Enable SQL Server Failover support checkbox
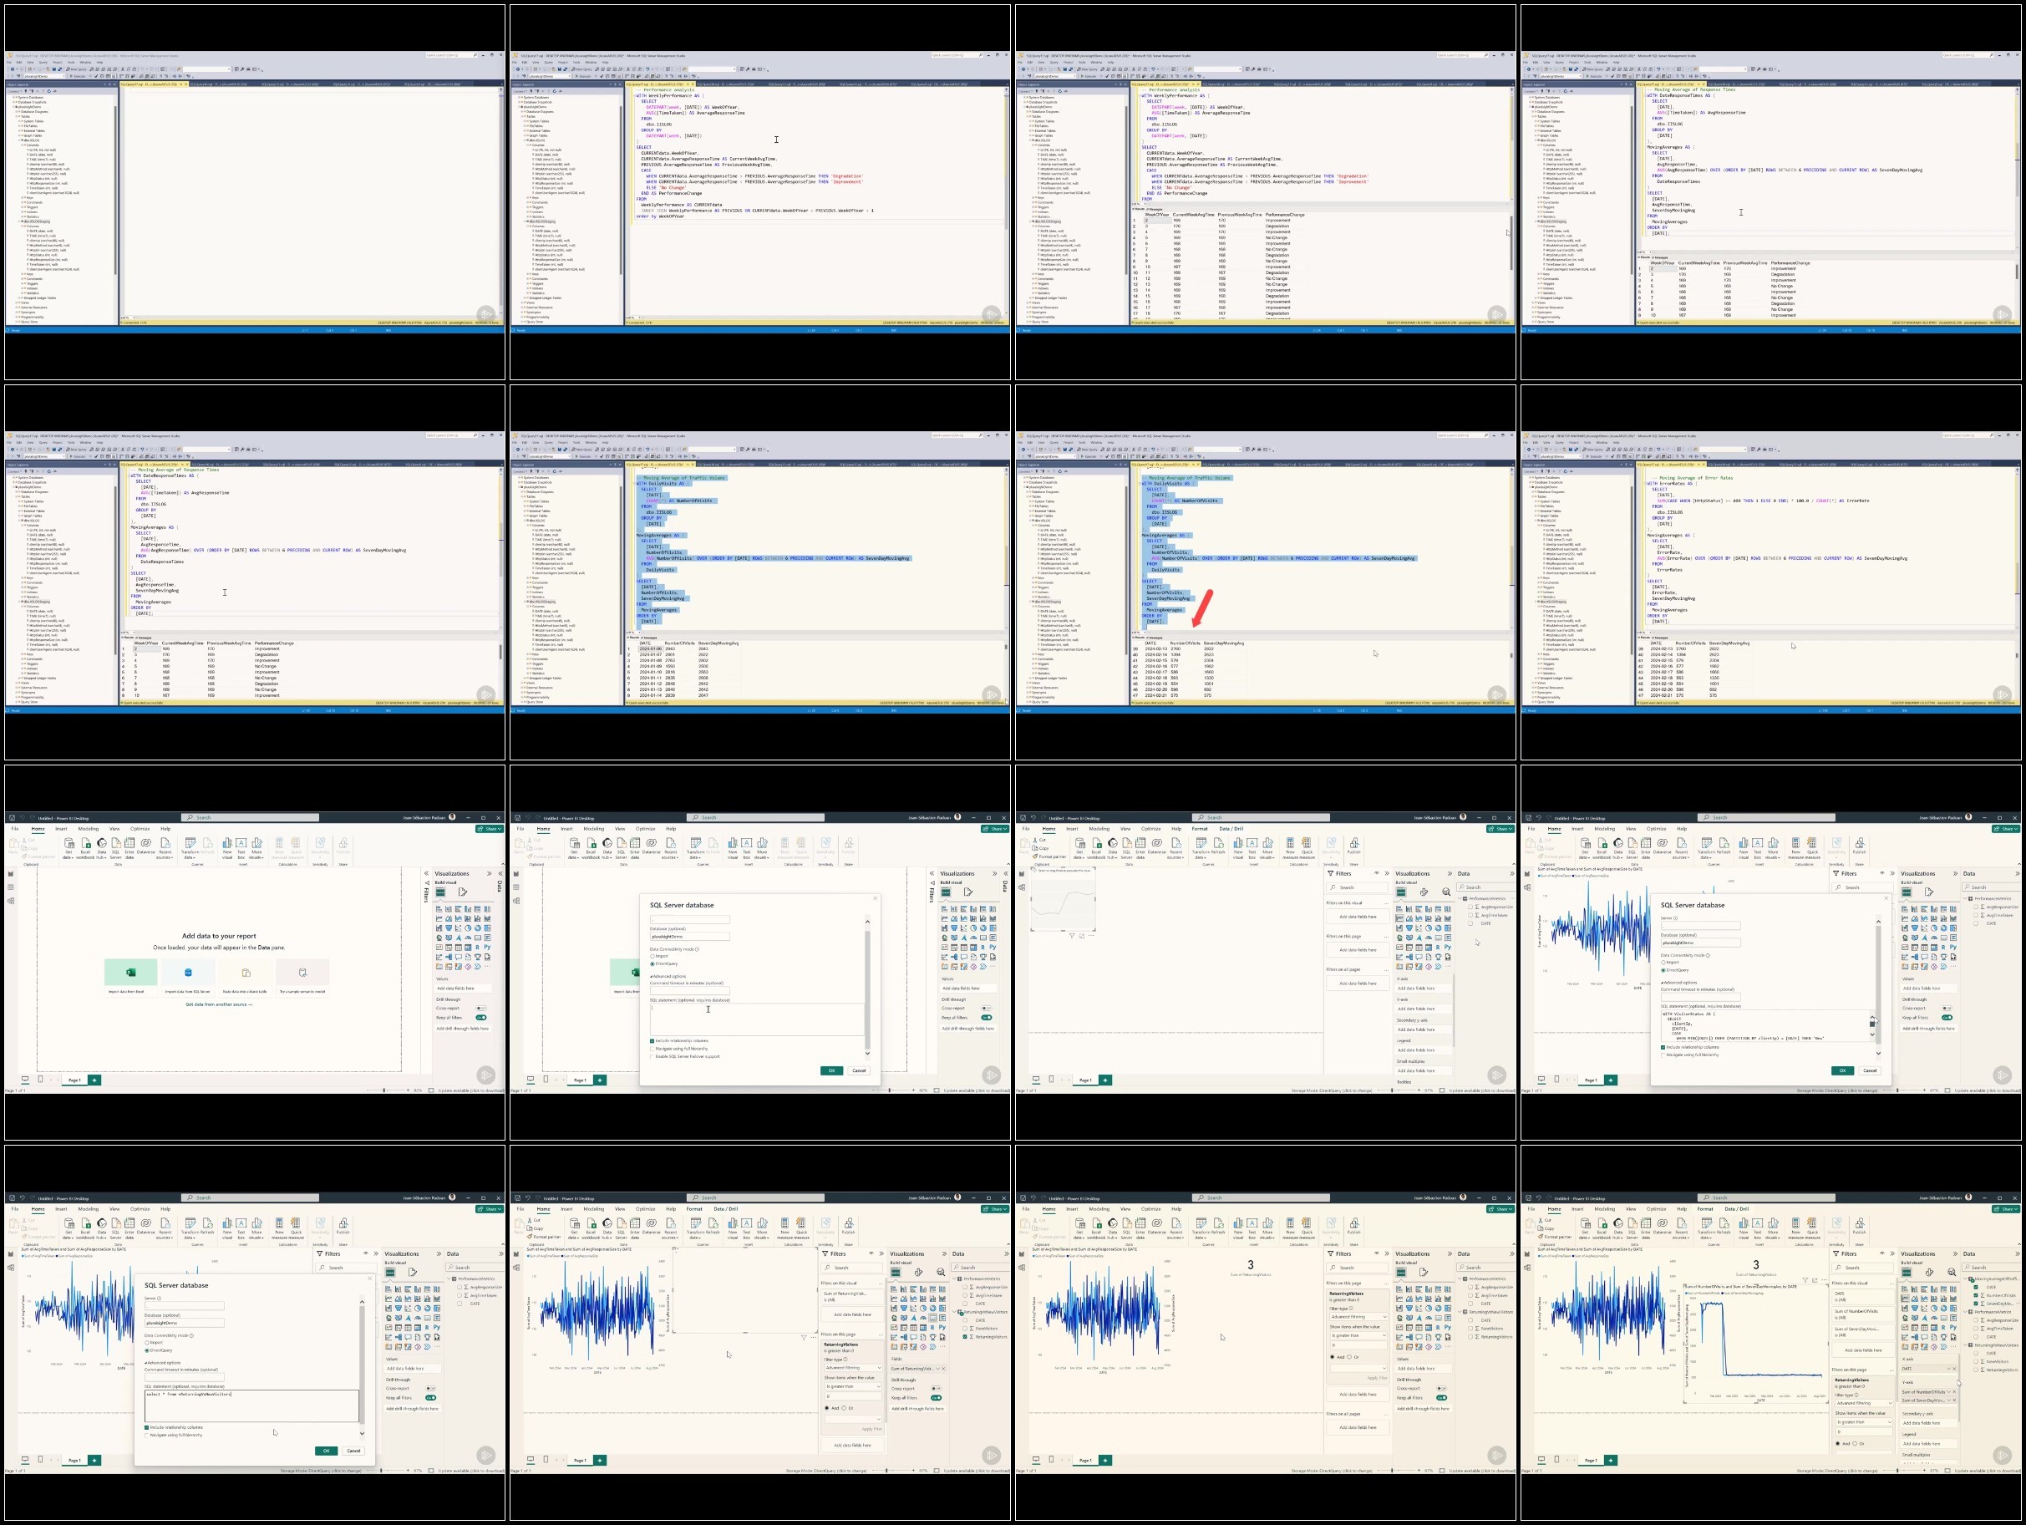 (x=653, y=1056)
